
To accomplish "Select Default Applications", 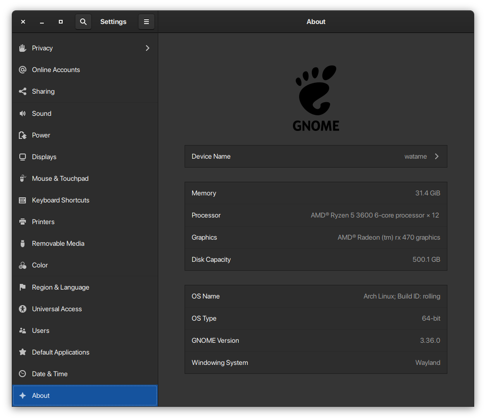I will pos(85,352).
